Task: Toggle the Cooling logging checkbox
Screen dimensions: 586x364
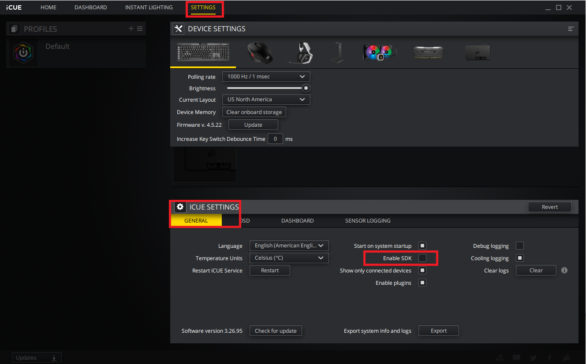Action: (520, 258)
